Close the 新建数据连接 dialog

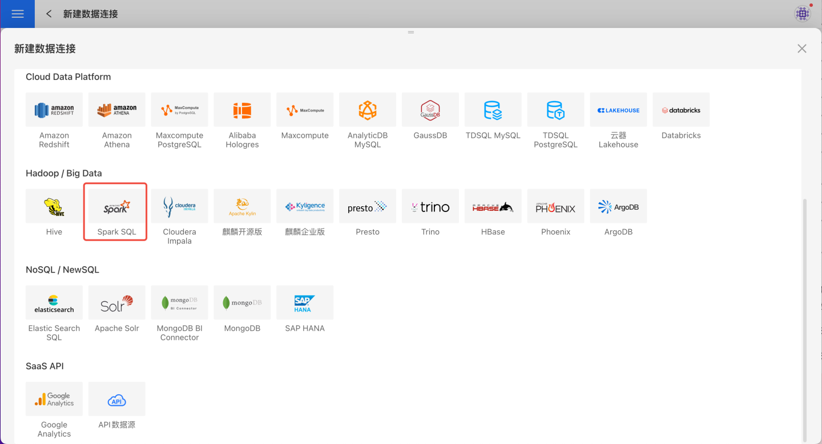[x=802, y=49]
